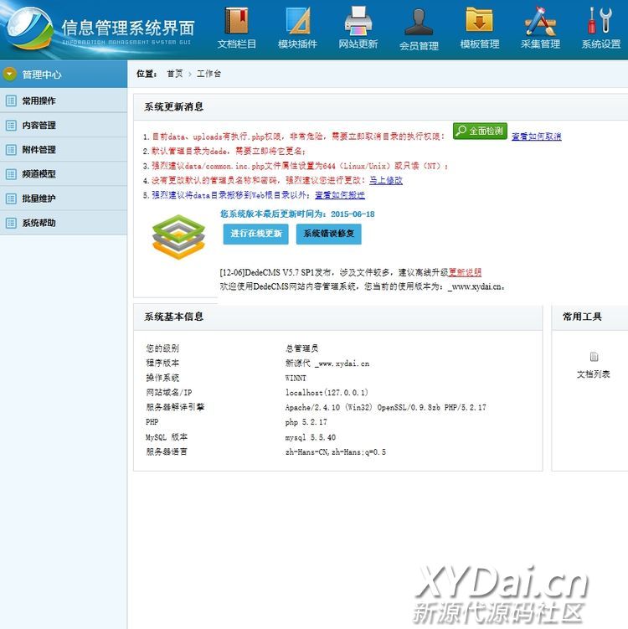Click the 进行在线更新 button

(x=256, y=234)
